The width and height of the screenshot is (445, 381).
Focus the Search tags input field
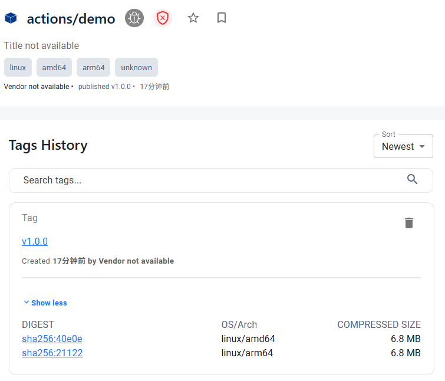(x=221, y=180)
